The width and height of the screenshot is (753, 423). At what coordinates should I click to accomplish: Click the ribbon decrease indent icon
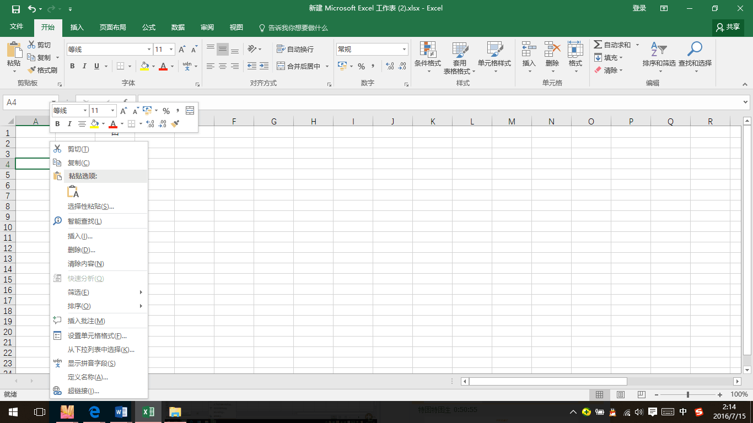coord(252,66)
